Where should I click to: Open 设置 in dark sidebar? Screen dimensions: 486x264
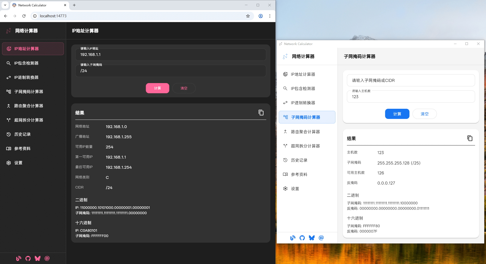33,163
